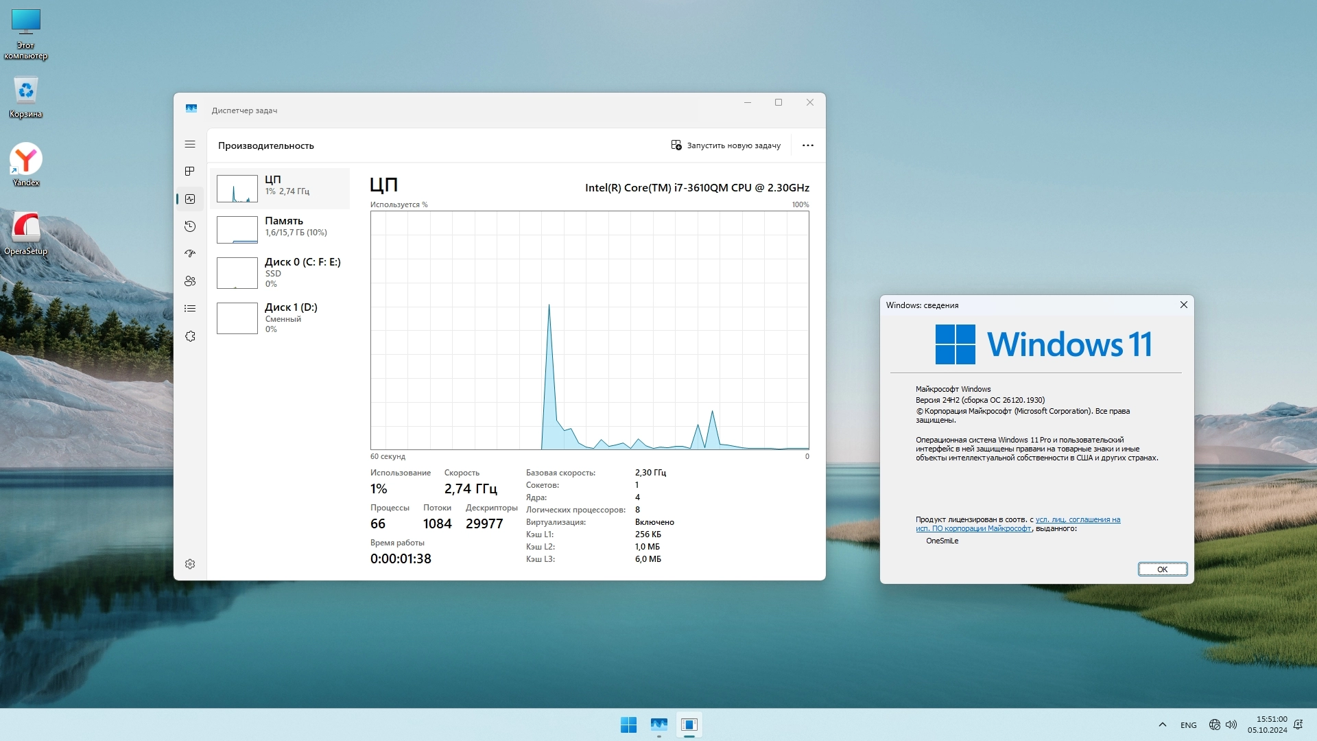
Task: Open the Startup apps page icon
Action: pos(190,253)
